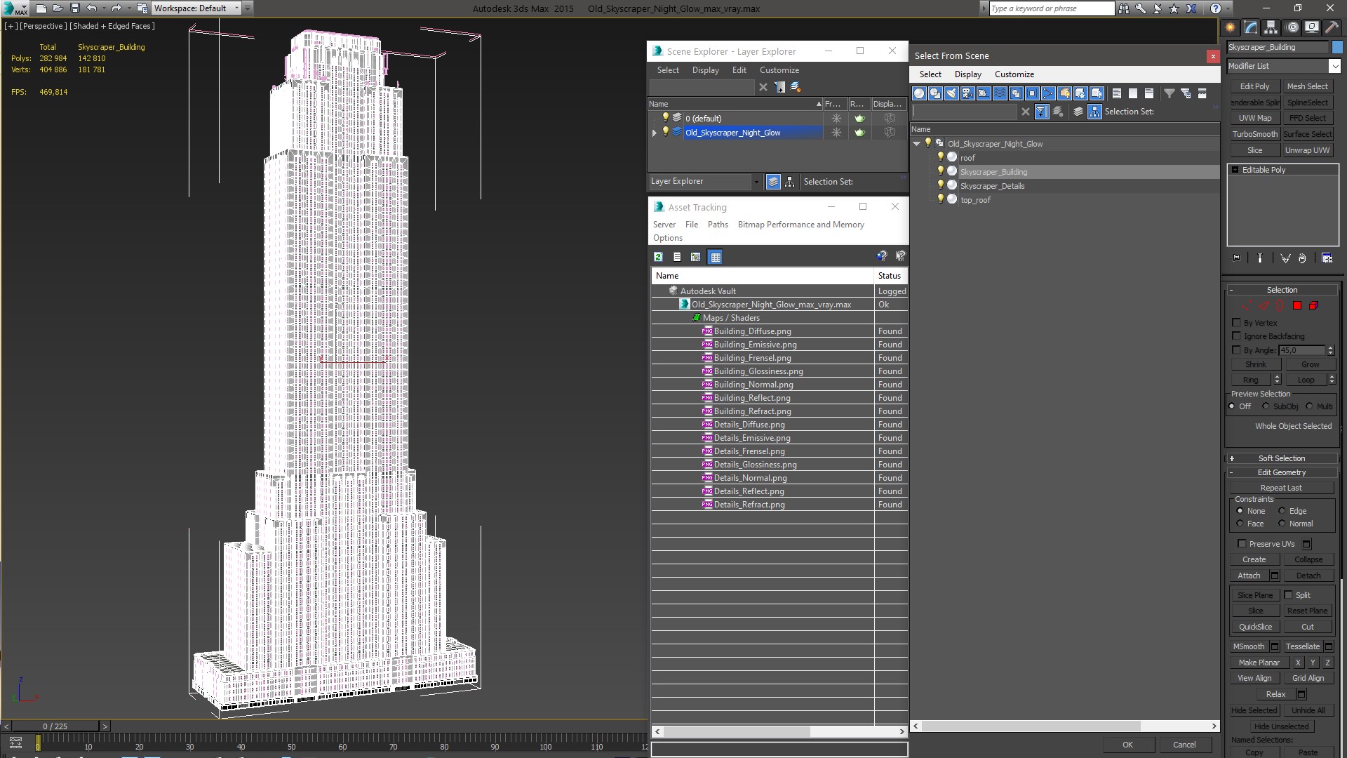This screenshot has width=1347, height=758.
Task: Expand Old_Skyscraper_Night_Glow layer in Scene Explorer
Action: point(655,133)
